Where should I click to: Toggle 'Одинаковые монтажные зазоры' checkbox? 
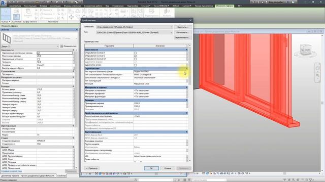coord(39,53)
